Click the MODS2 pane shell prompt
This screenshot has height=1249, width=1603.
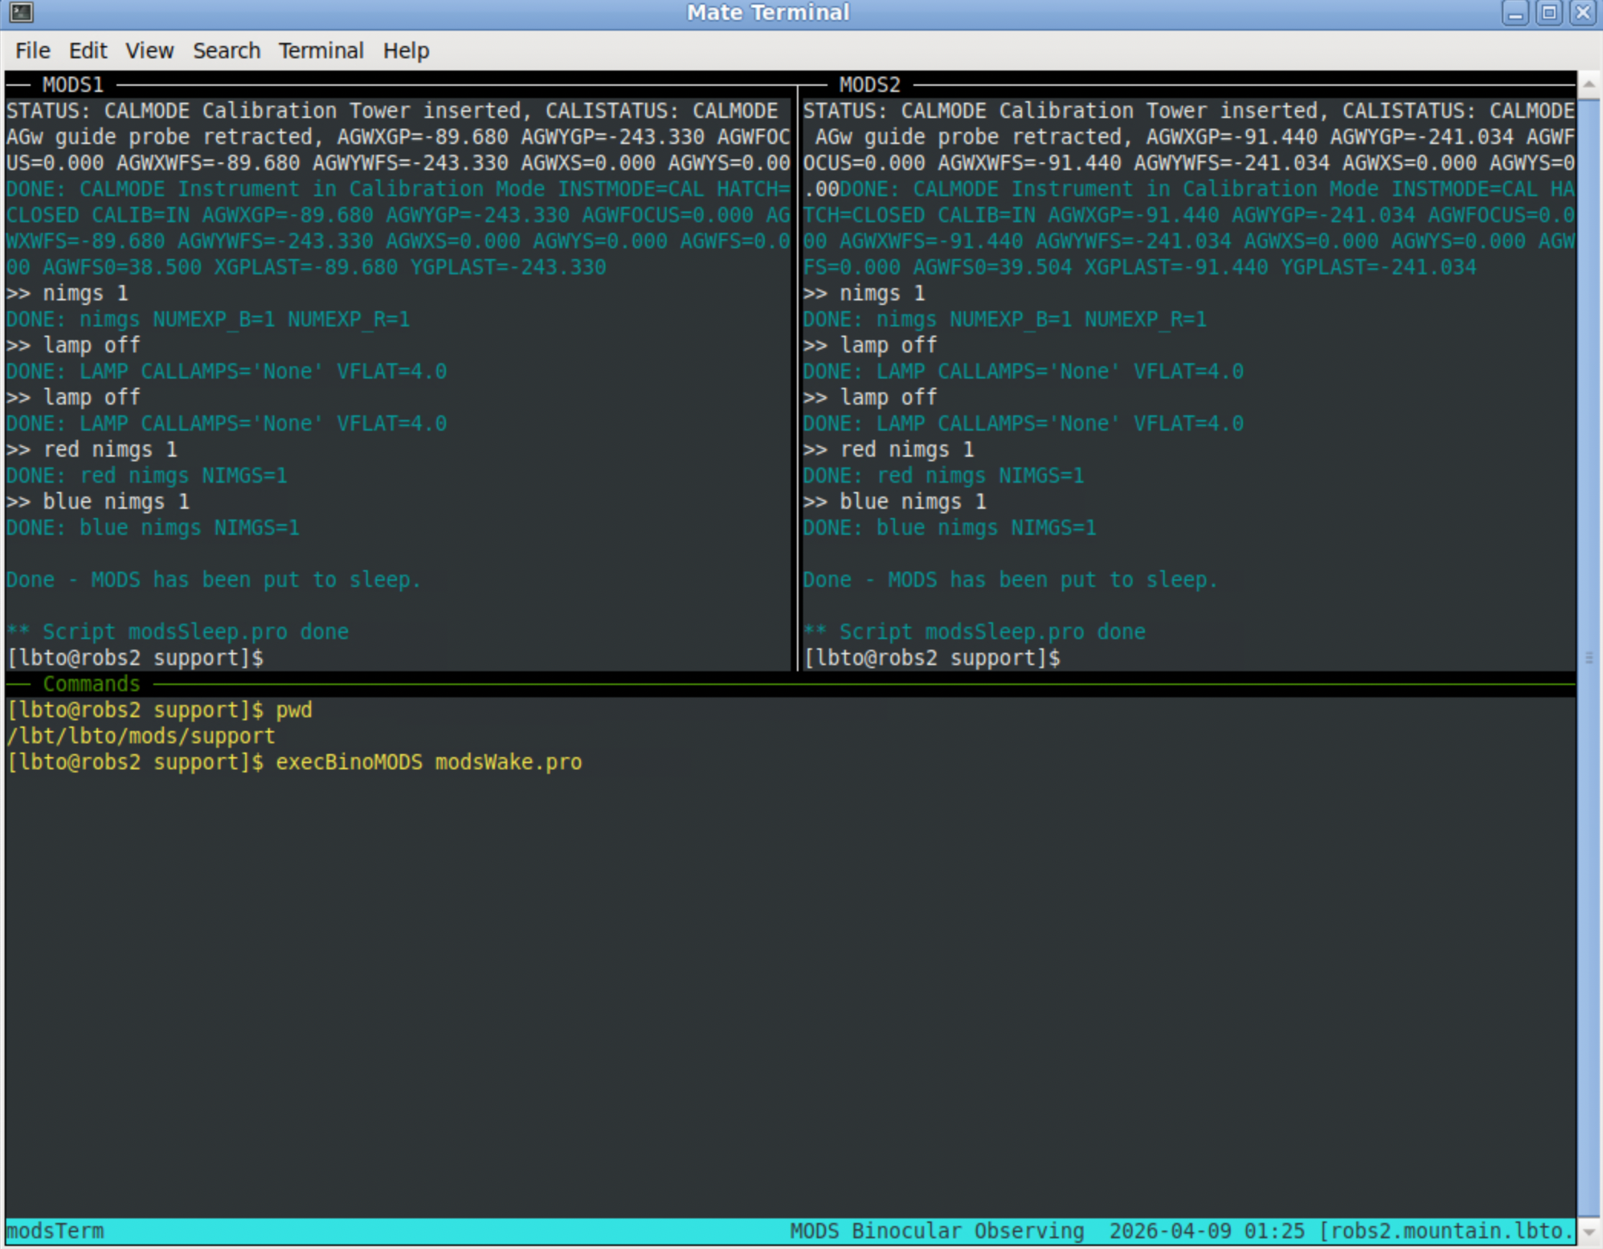[x=932, y=658]
